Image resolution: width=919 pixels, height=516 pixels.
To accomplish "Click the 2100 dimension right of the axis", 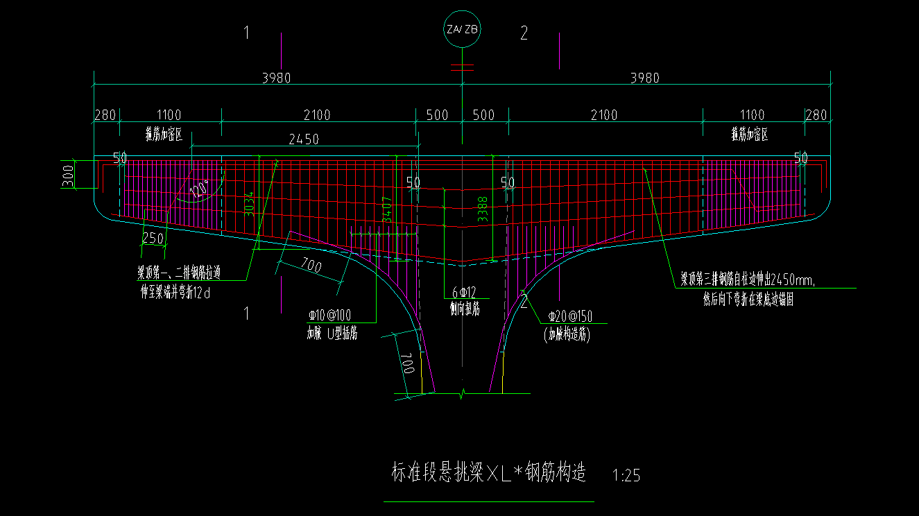I will click(x=603, y=115).
